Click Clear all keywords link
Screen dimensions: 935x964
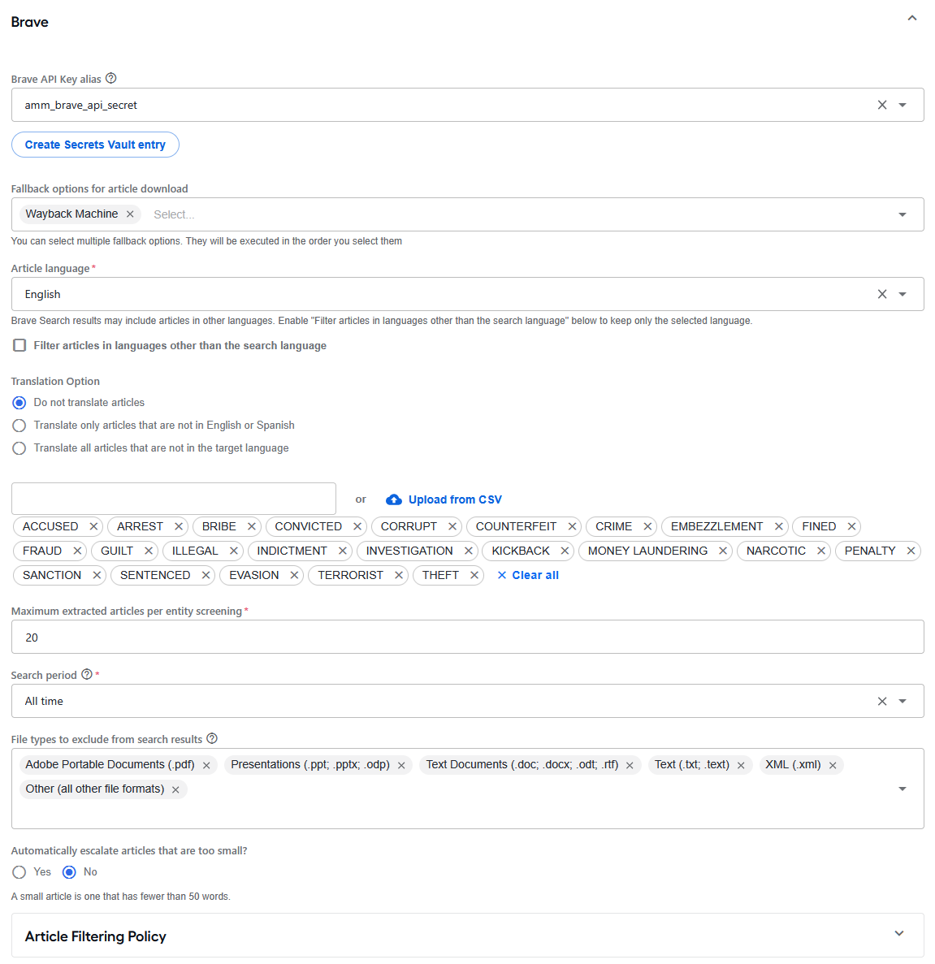pyautogui.click(x=528, y=575)
